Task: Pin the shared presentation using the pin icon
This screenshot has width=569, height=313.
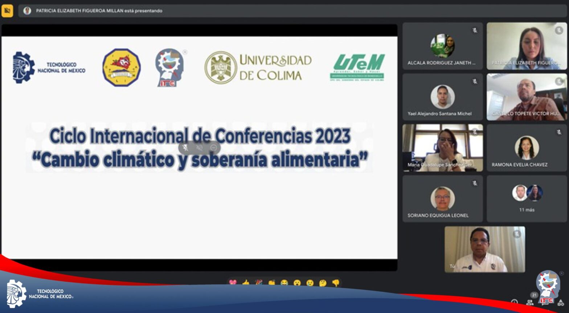Action: click(x=185, y=148)
